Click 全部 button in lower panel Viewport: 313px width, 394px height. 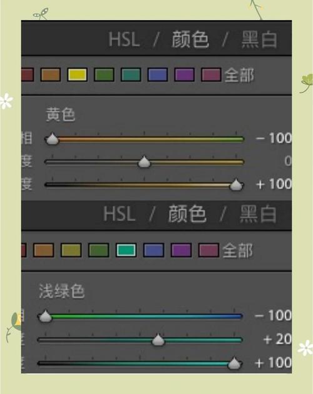pos(238,251)
